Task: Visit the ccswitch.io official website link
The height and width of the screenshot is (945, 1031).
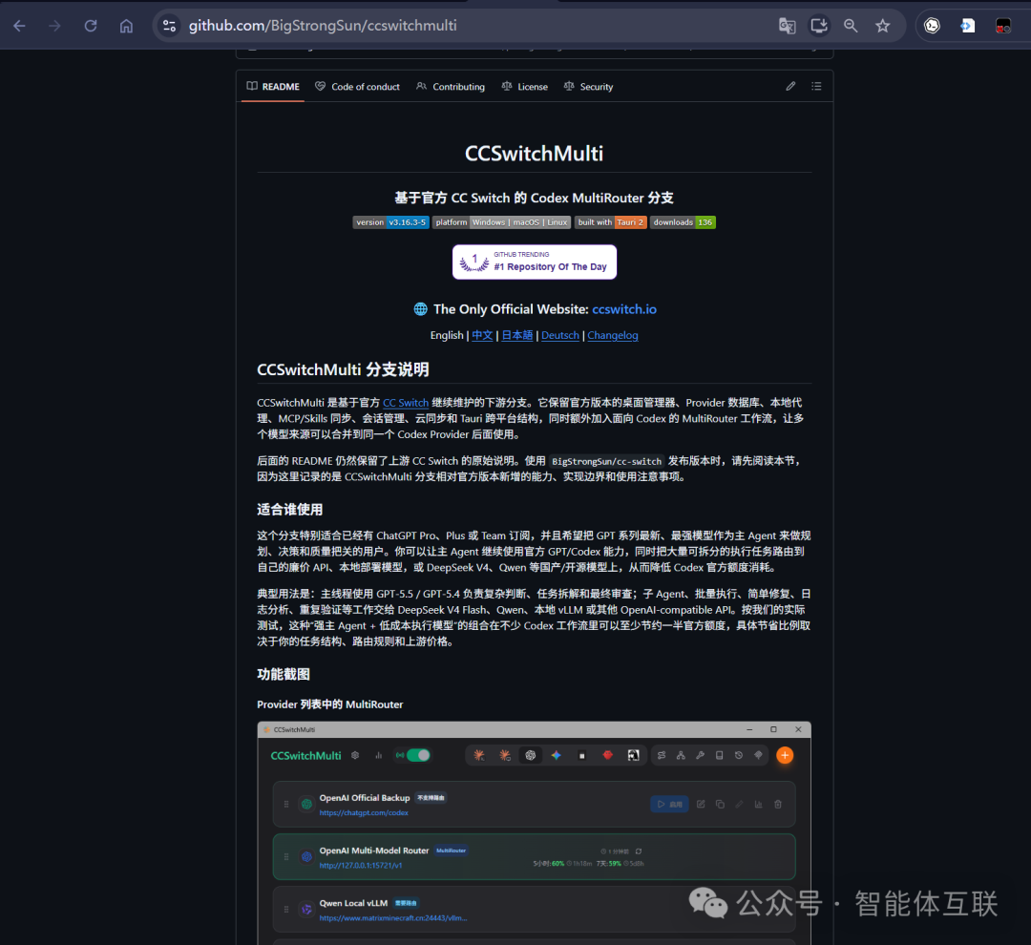Action: (624, 309)
